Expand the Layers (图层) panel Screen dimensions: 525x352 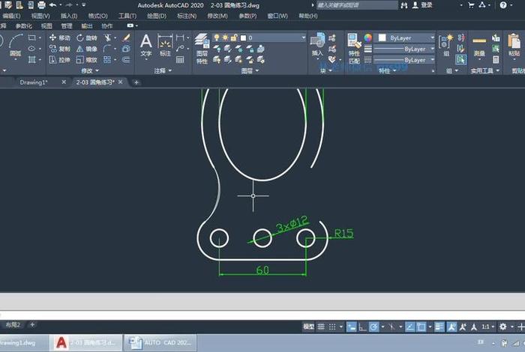pyautogui.click(x=250, y=70)
